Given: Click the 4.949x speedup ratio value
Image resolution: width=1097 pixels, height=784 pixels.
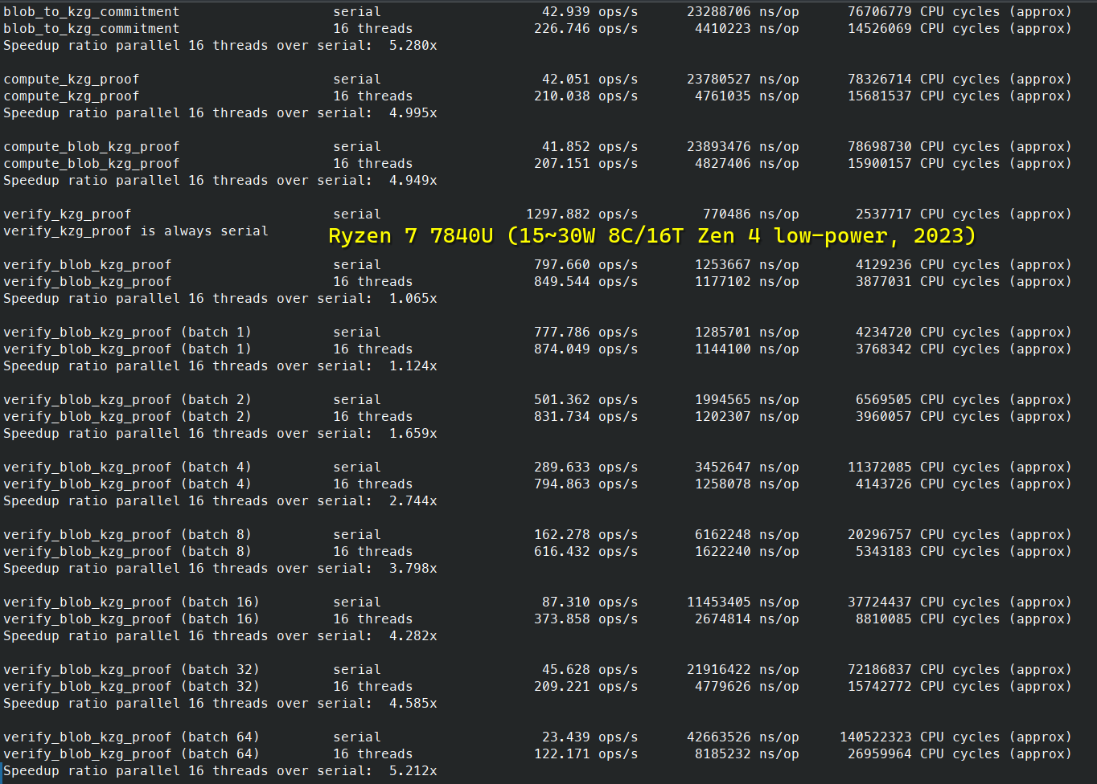Looking at the screenshot, I should (x=413, y=181).
